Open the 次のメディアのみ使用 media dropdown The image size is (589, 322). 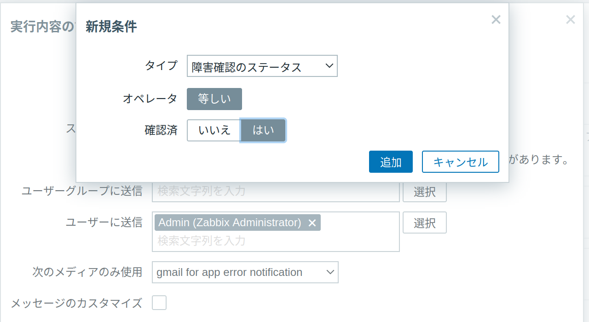245,272
